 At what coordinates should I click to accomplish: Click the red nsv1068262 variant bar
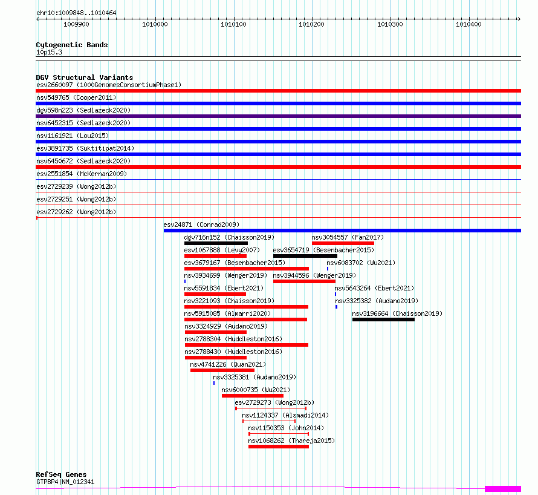(279, 447)
